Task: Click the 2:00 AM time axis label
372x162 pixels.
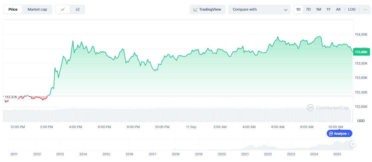Action: [x=220, y=127]
